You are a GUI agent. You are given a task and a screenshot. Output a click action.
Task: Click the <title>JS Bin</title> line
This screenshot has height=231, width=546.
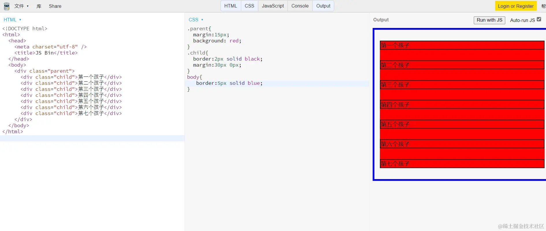pos(46,53)
